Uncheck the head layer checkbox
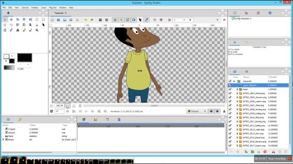 point(230,89)
